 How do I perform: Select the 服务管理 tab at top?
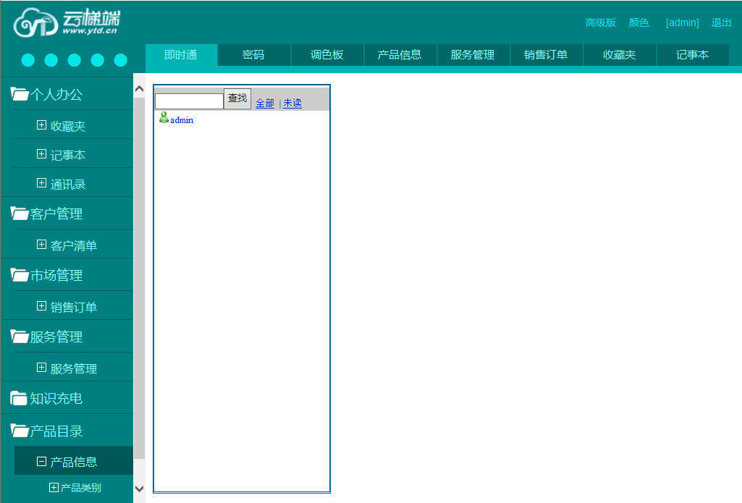pyautogui.click(x=473, y=55)
